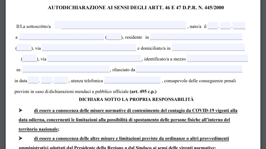
Task: Click the label e domiciliato/a in
Action: click(154, 48)
